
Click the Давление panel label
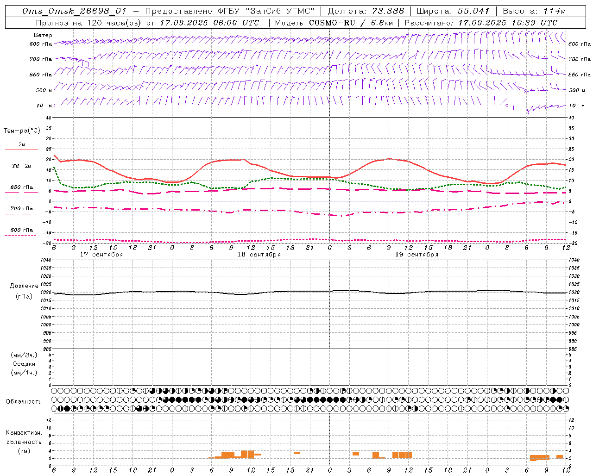pyautogui.click(x=24, y=286)
